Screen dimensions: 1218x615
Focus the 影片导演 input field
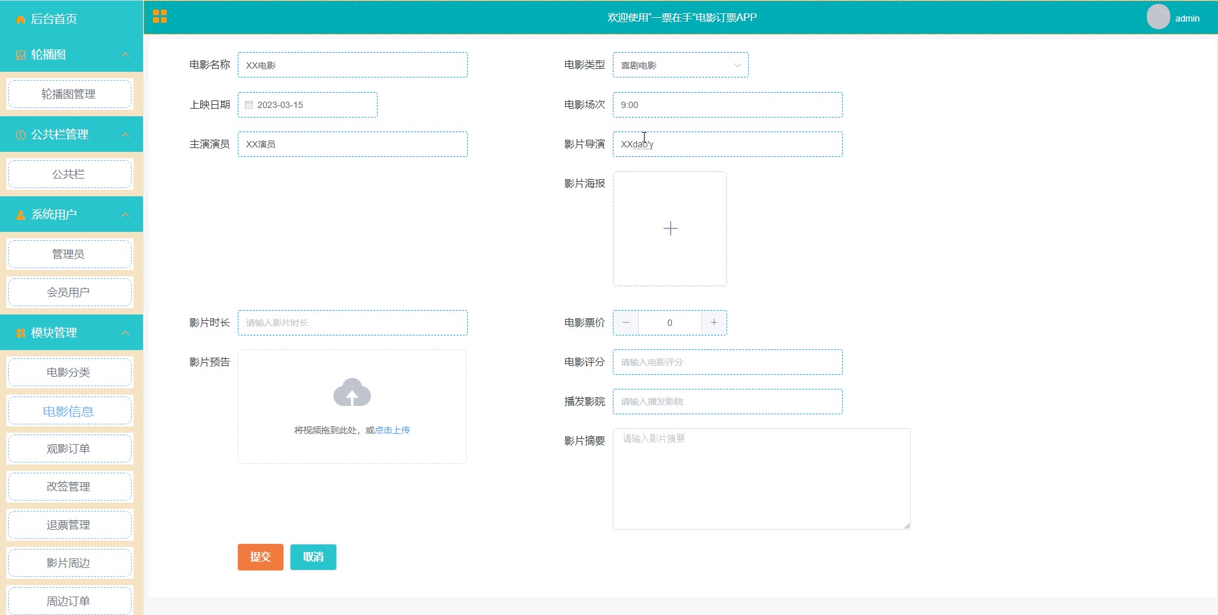pos(728,144)
